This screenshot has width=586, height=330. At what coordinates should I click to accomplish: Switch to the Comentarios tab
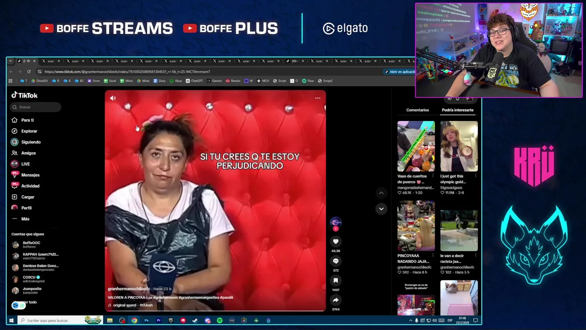point(418,110)
